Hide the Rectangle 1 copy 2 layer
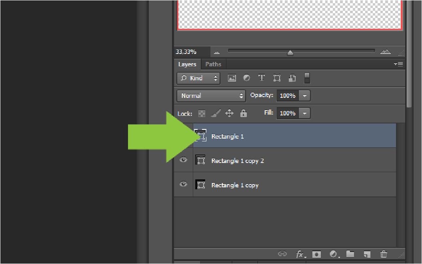Image resolution: width=422 pixels, height=264 pixels. point(183,160)
